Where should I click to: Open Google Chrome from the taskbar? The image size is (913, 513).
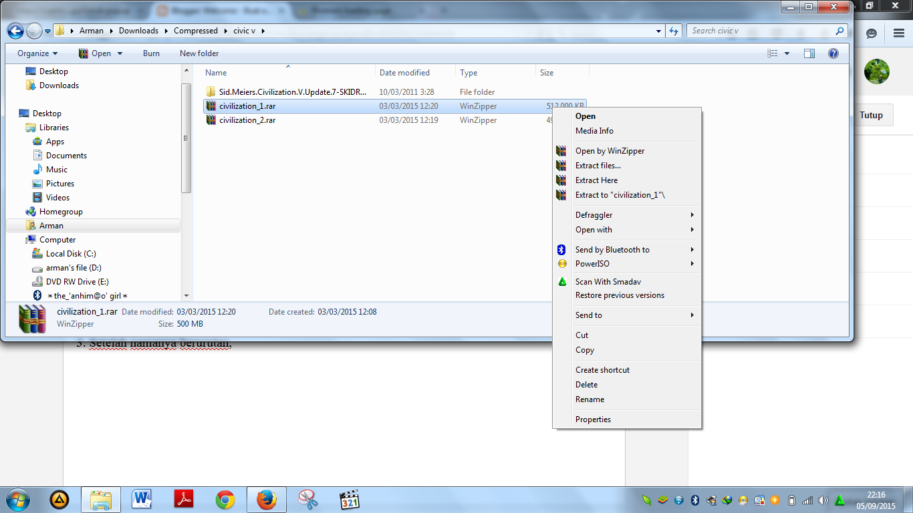point(225,500)
